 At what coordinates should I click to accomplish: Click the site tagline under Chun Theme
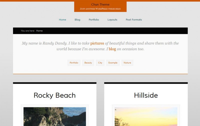coord(100,9)
